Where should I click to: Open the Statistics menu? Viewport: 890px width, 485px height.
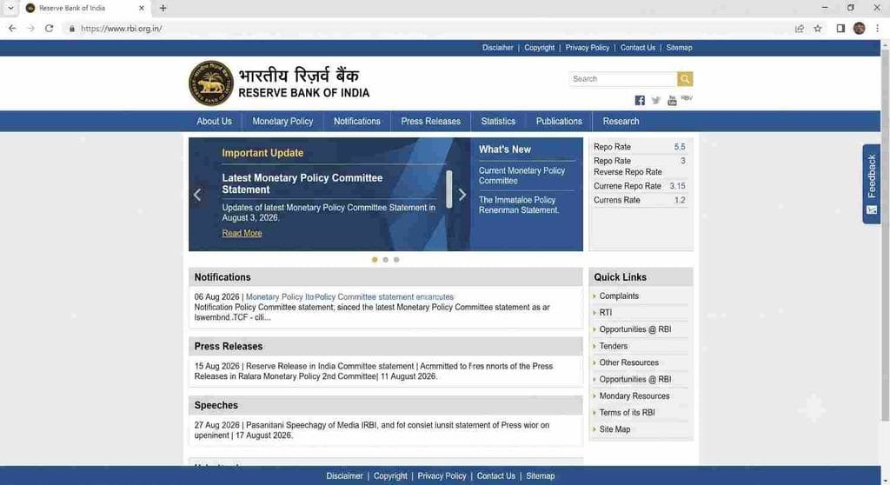click(498, 122)
